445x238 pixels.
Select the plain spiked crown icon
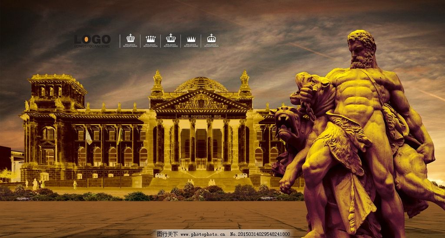click(x=191, y=39)
